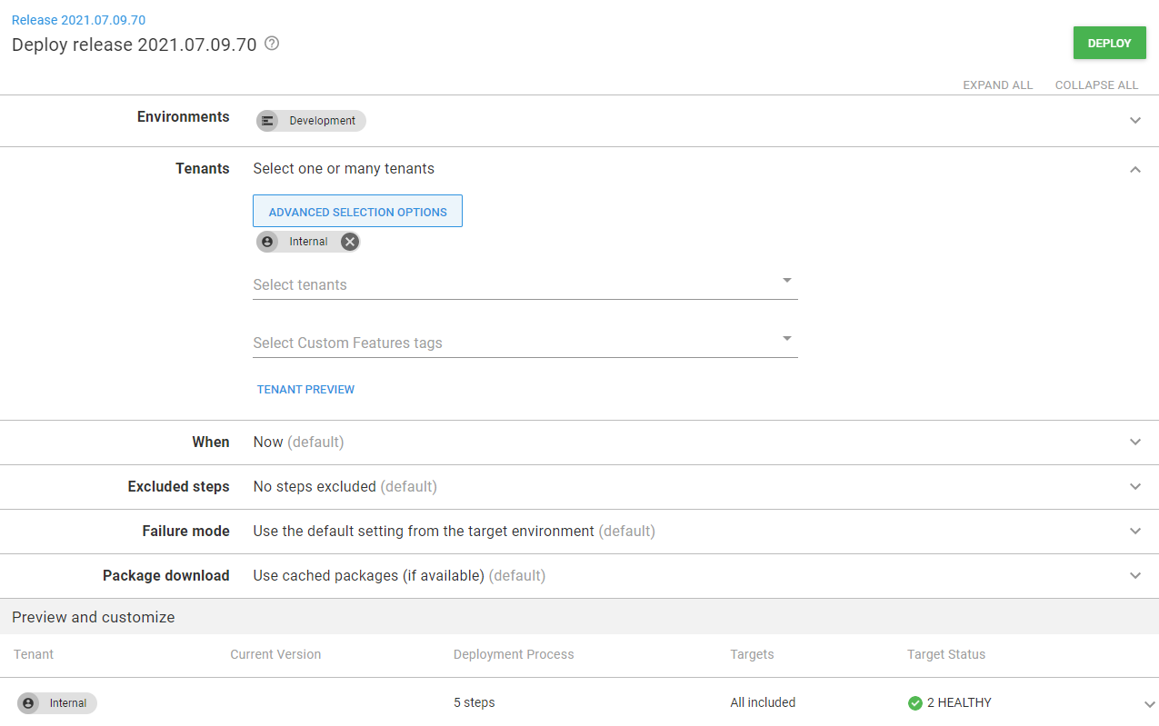Expand the Package download section
This screenshot has width=1159, height=726.
[x=1135, y=576]
